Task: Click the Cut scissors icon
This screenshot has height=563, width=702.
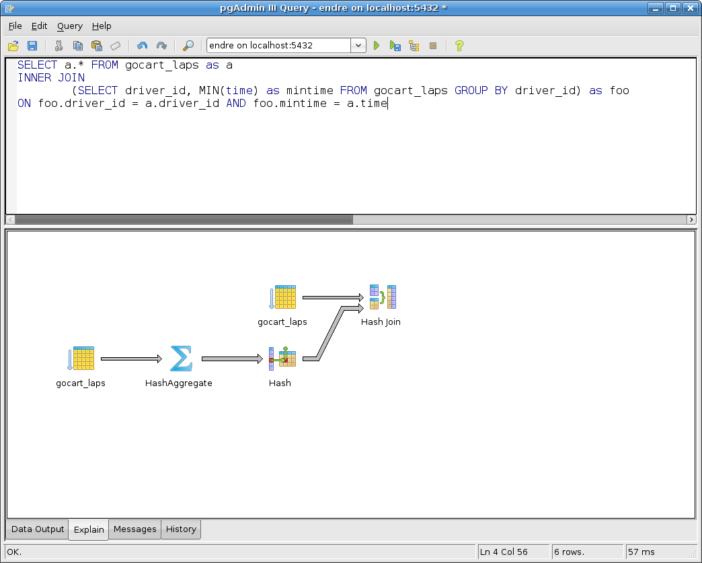Action: pos(58,46)
